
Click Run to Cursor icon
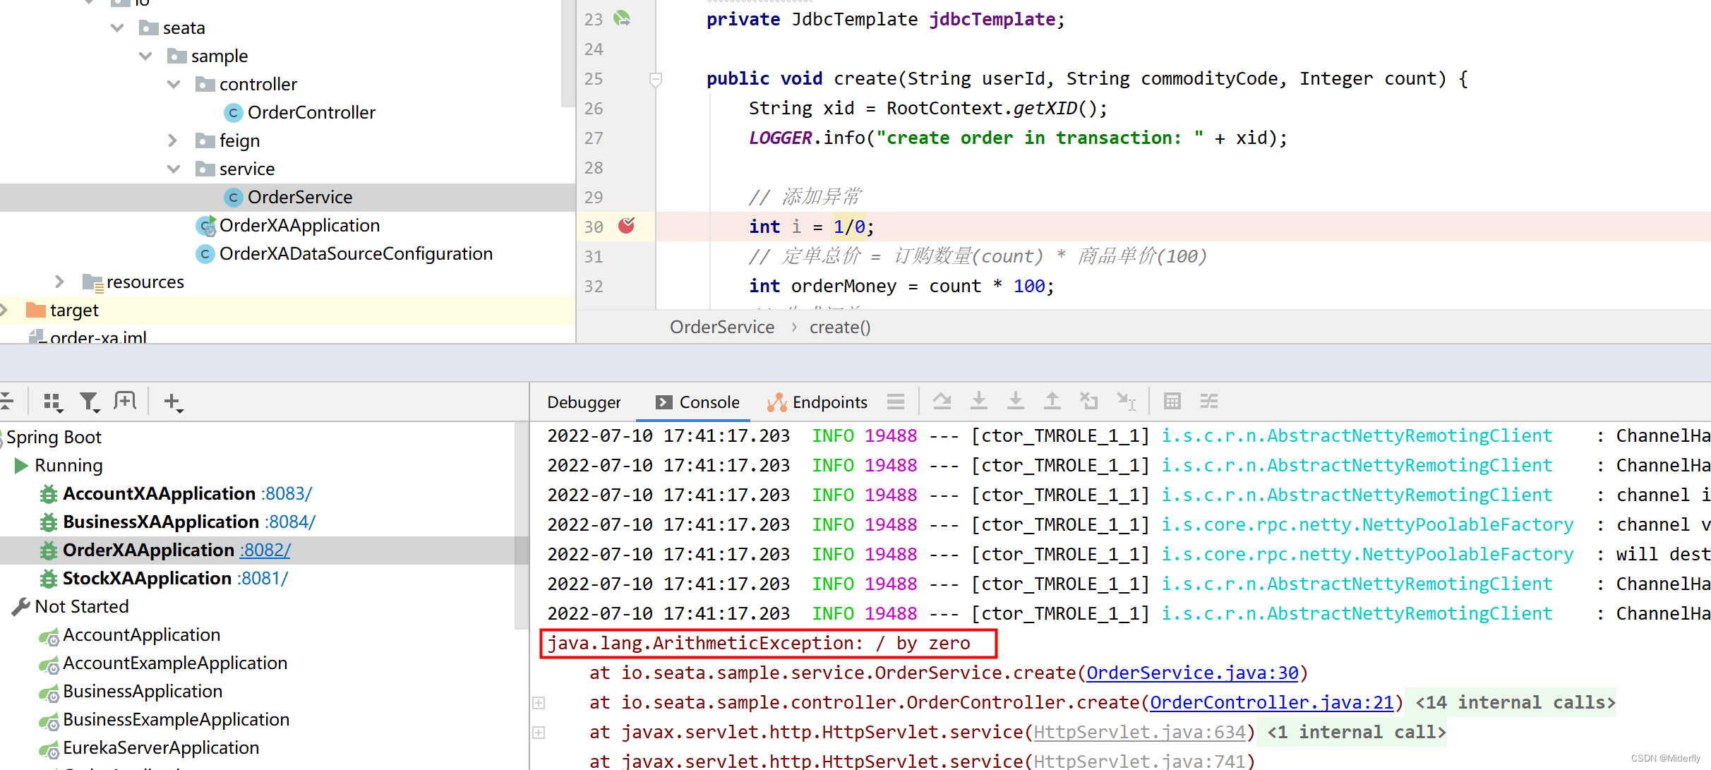click(1126, 402)
